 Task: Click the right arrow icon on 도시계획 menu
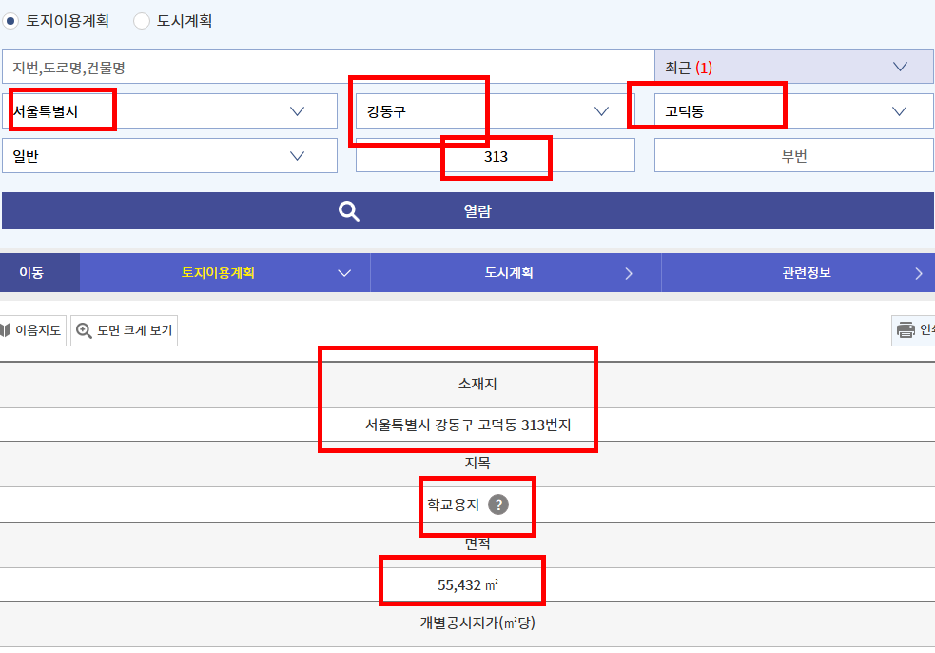[x=628, y=272]
